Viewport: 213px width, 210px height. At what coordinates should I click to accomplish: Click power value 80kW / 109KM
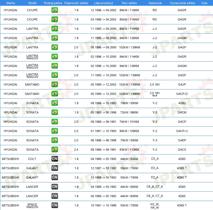tap(129, 131)
